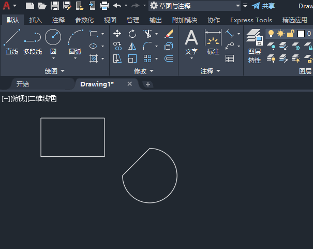Screen dimensions: 313x249
Task: Insert a table with the Table icon
Action: tap(230, 58)
